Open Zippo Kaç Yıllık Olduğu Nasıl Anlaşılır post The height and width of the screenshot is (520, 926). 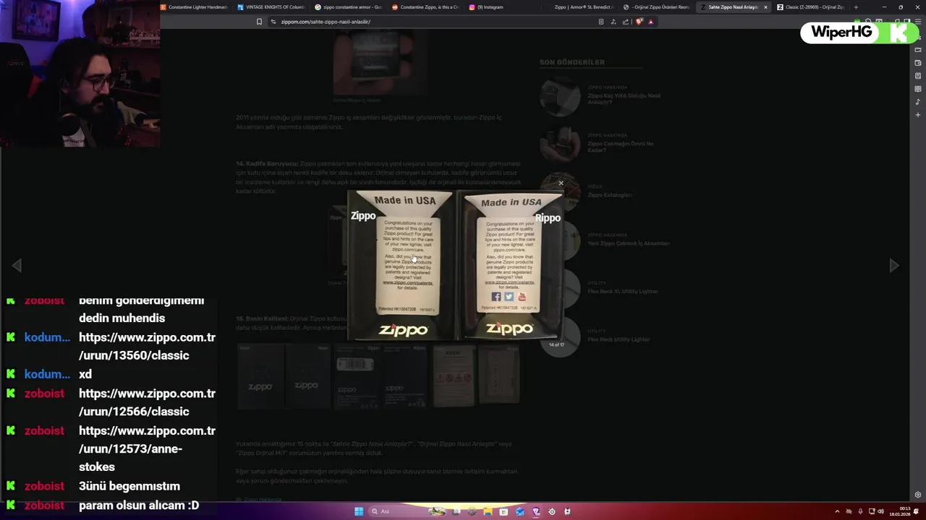pyautogui.click(x=624, y=99)
